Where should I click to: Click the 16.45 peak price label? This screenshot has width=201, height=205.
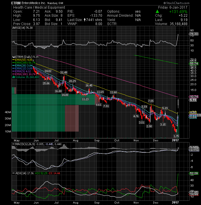89,86
